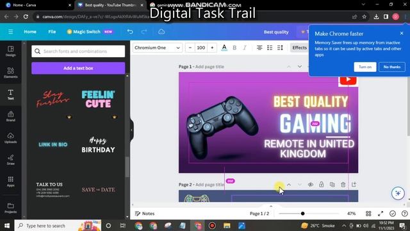Screen dimensions: 410x231
Task: Open line spacing options
Action: pos(280,47)
